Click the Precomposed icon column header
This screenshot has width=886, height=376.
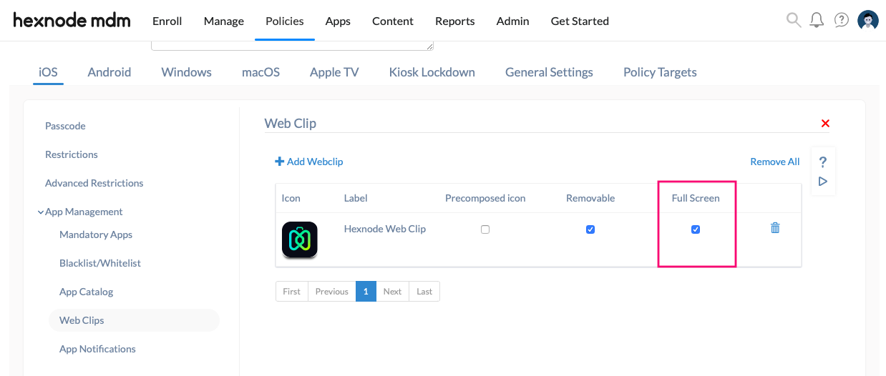click(x=485, y=198)
